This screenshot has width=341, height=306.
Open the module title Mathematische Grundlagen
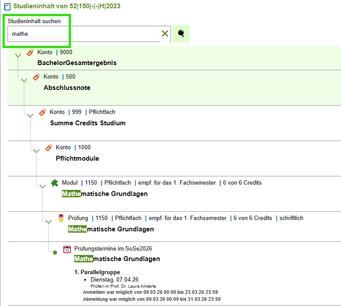point(105,194)
